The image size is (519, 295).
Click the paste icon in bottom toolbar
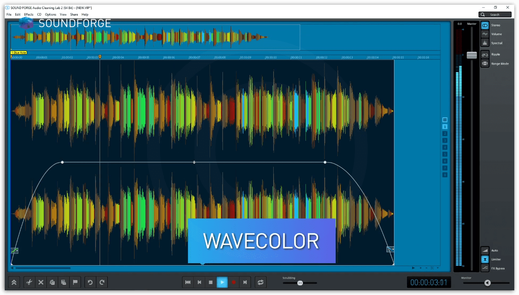64,282
